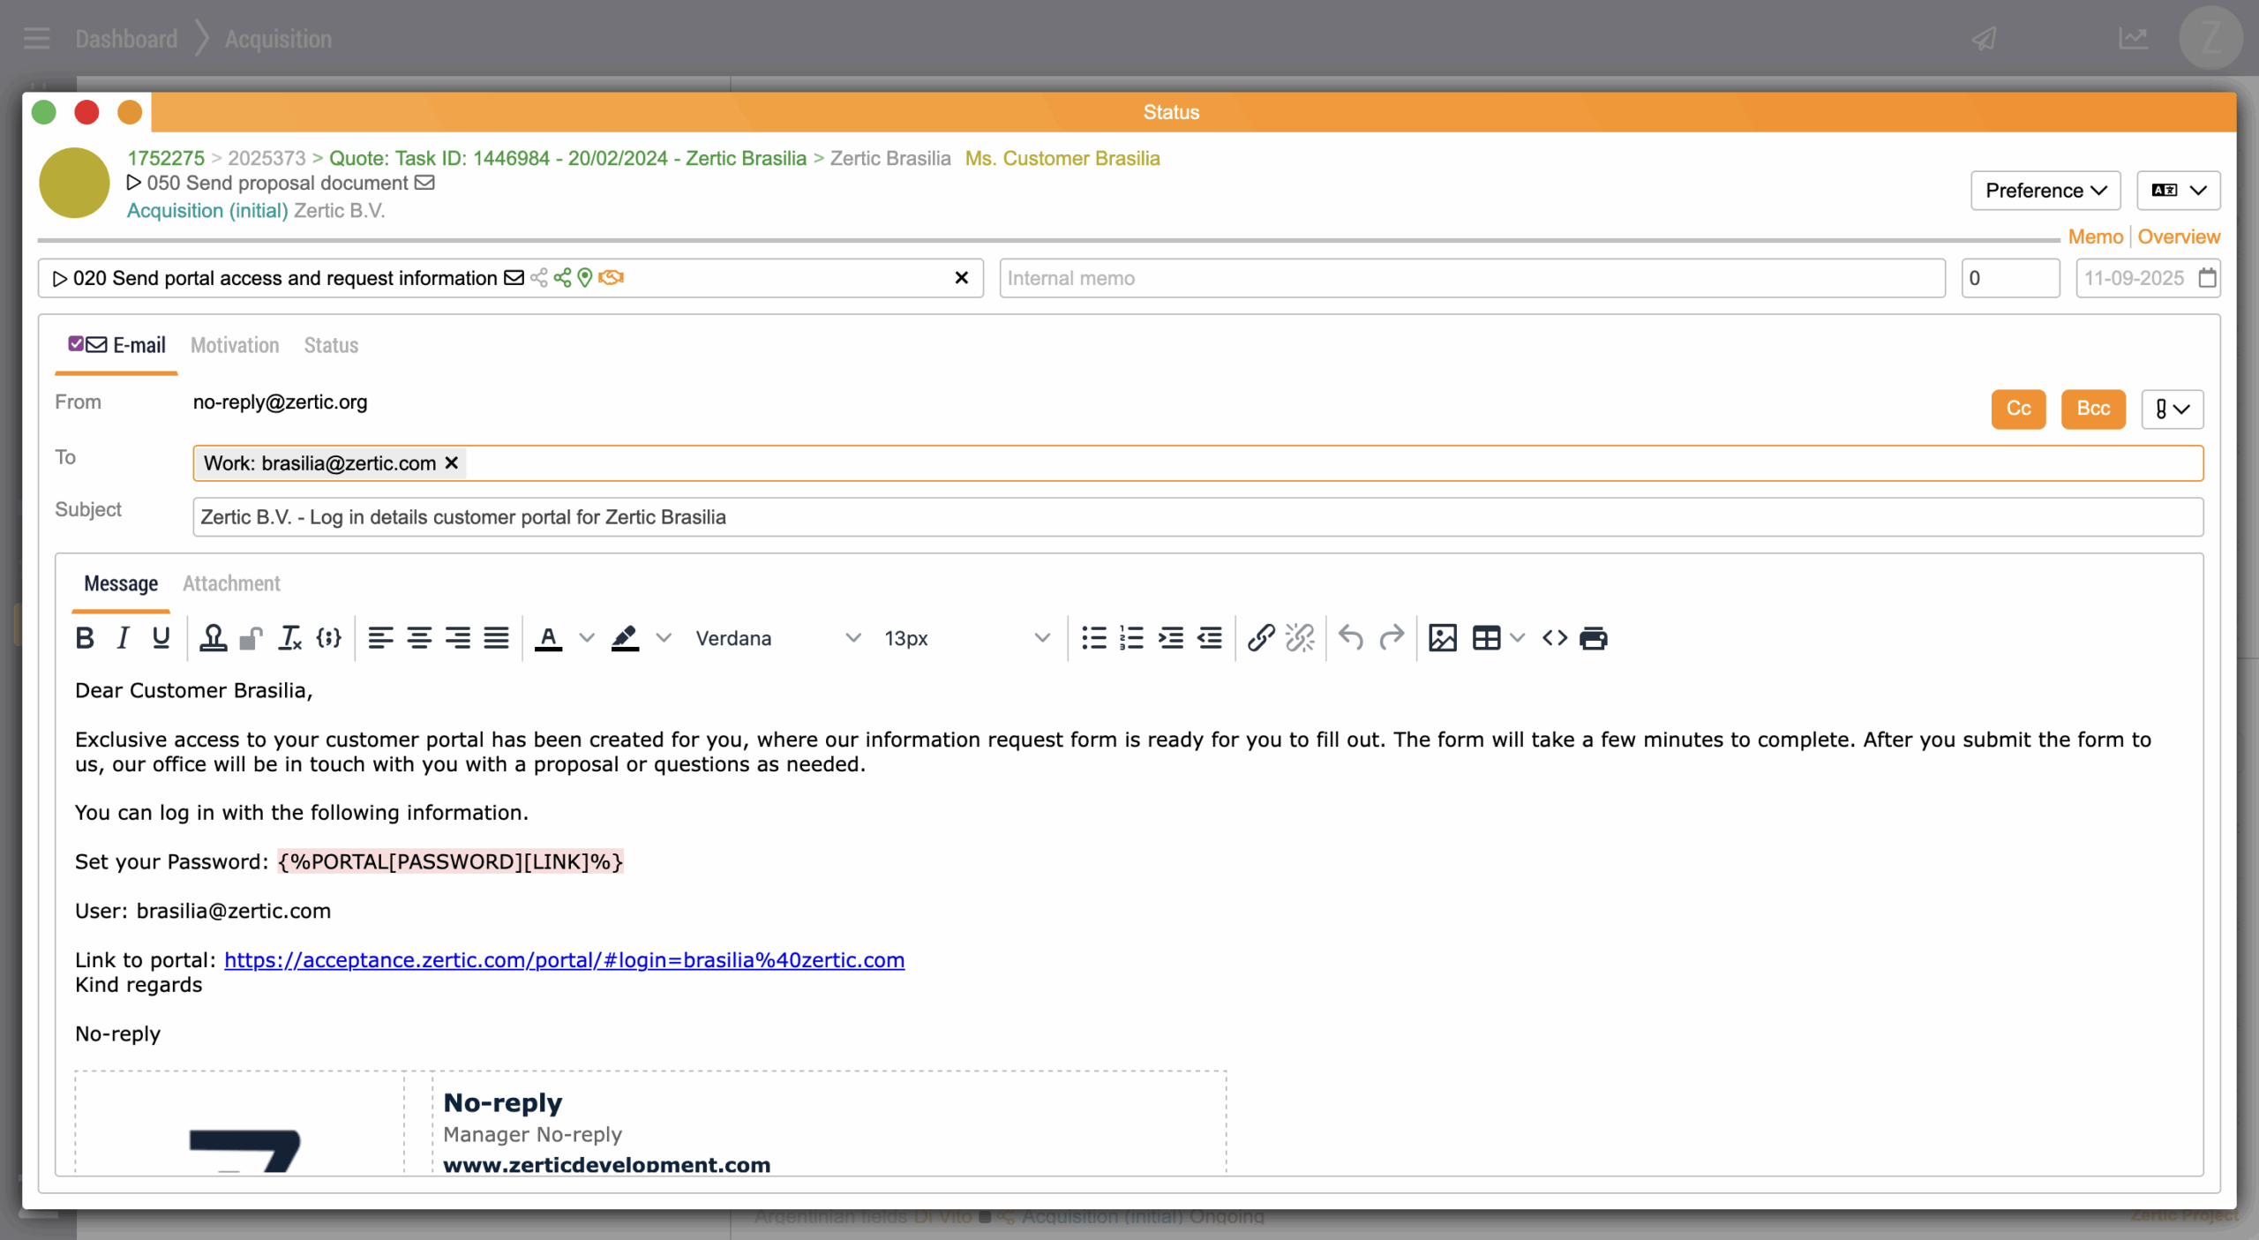Switch to the Motivation tab
This screenshot has height=1240, width=2259.
click(235, 345)
